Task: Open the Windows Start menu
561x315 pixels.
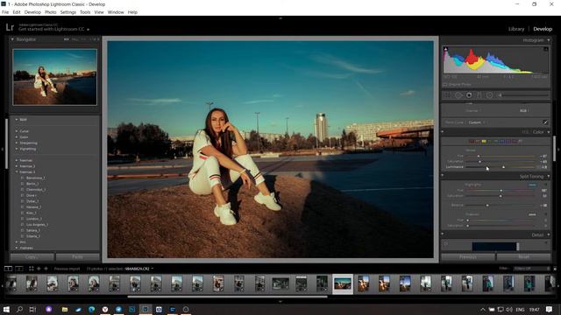Action: coord(6,309)
